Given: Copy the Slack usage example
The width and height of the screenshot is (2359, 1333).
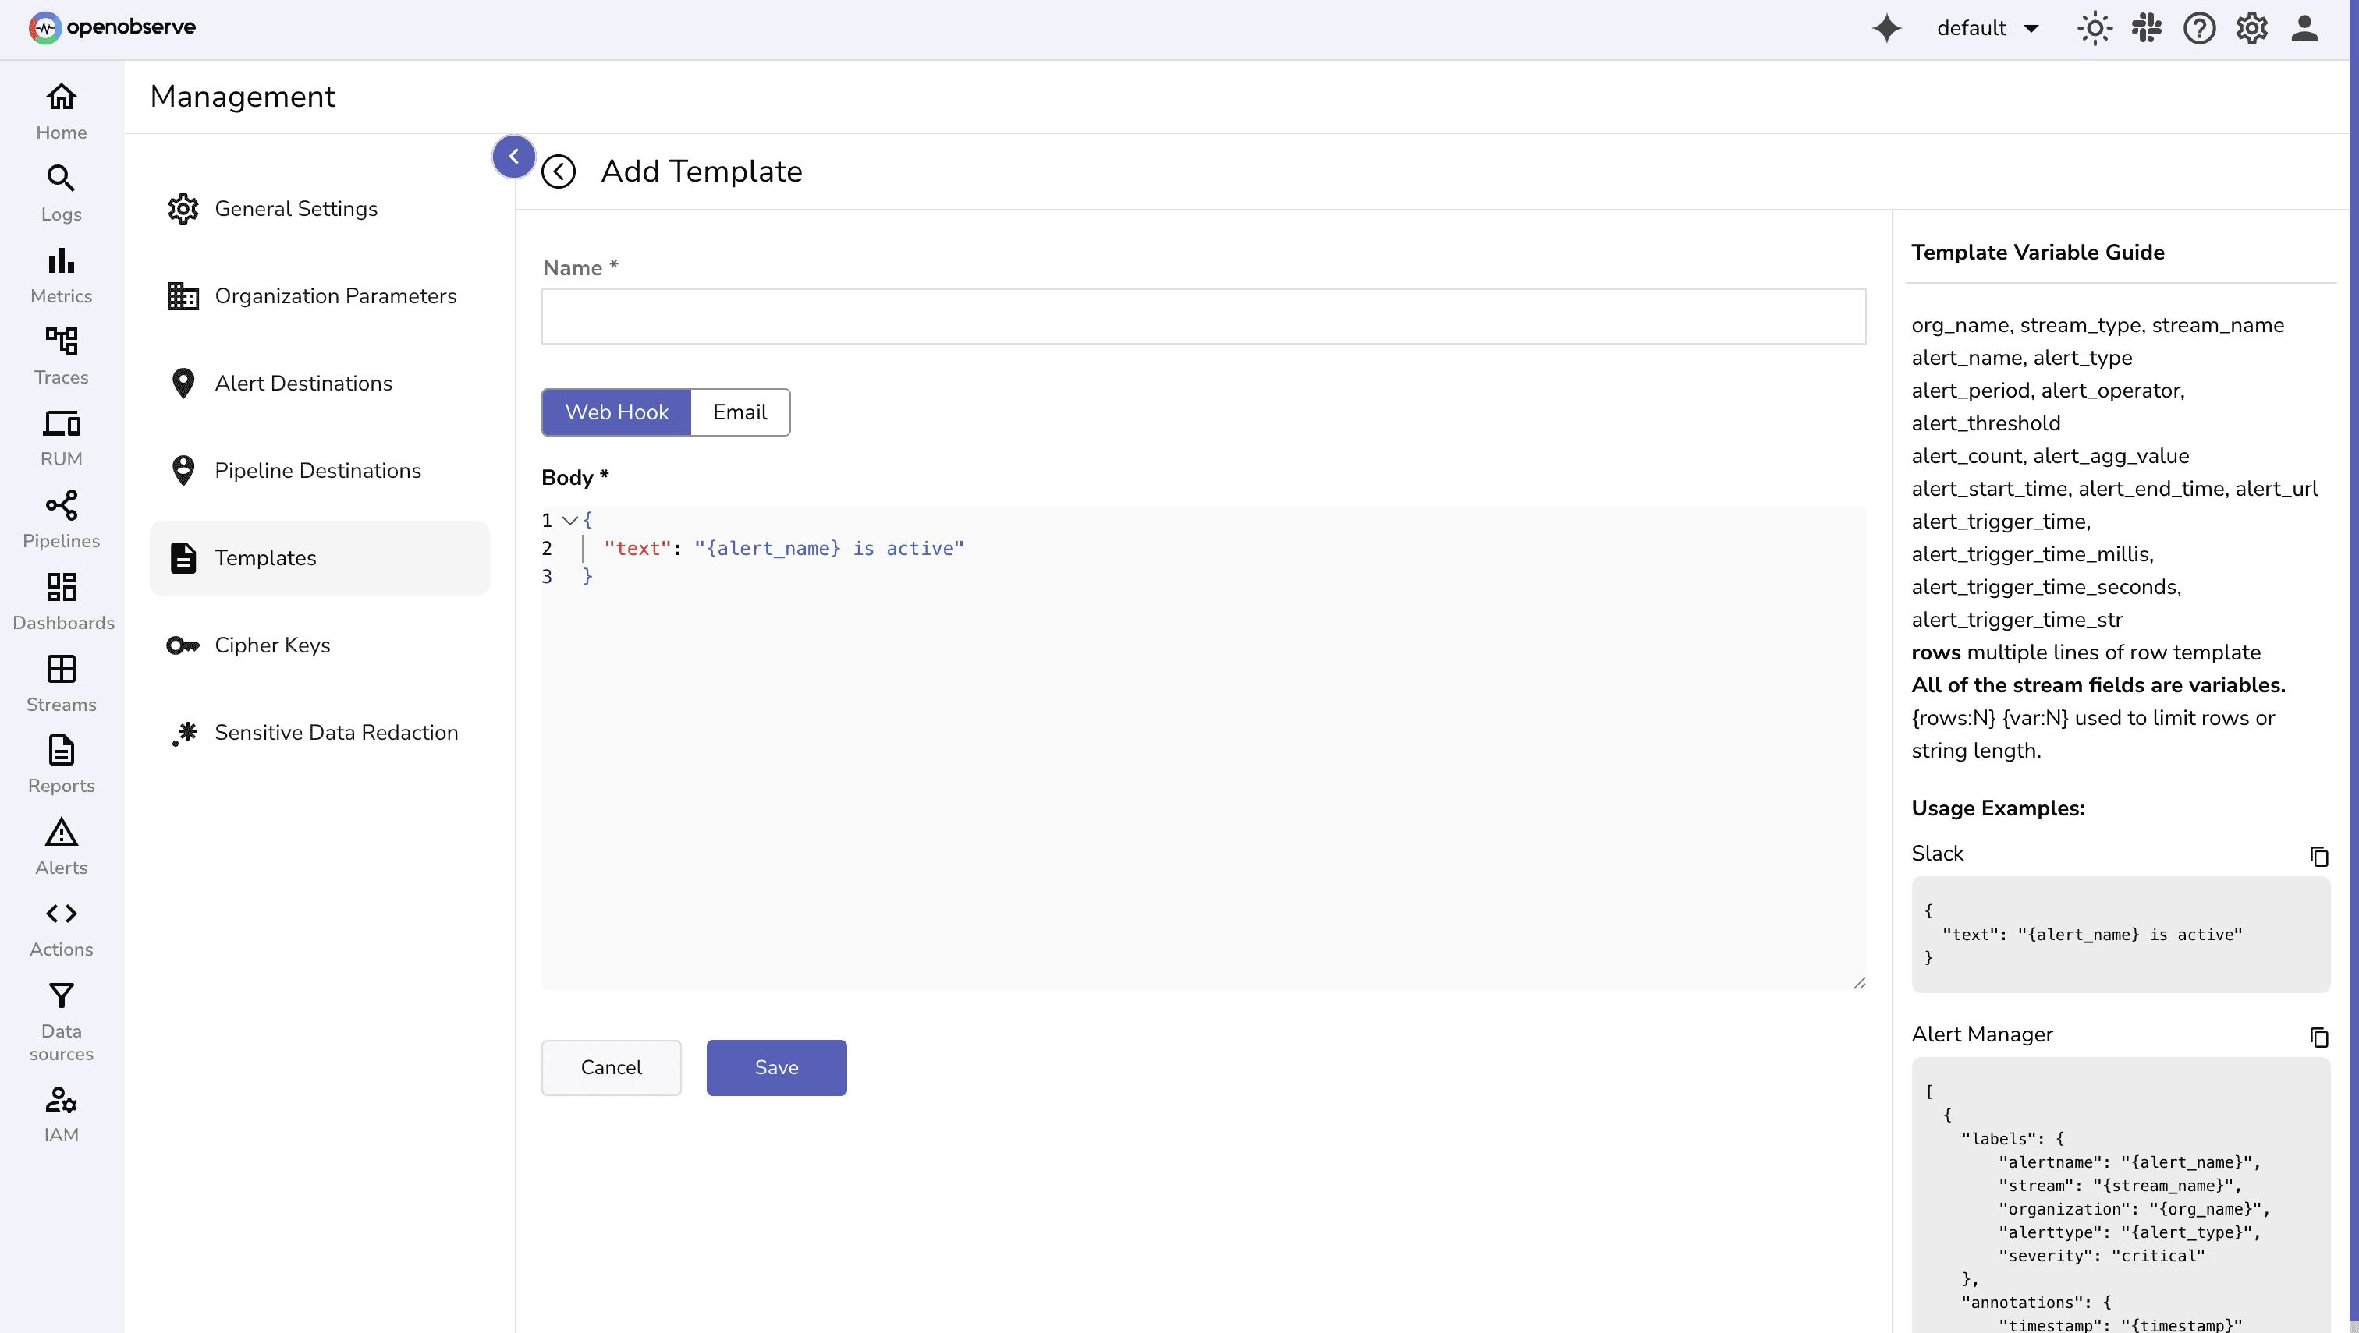Looking at the screenshot, I should (2320, 856).
